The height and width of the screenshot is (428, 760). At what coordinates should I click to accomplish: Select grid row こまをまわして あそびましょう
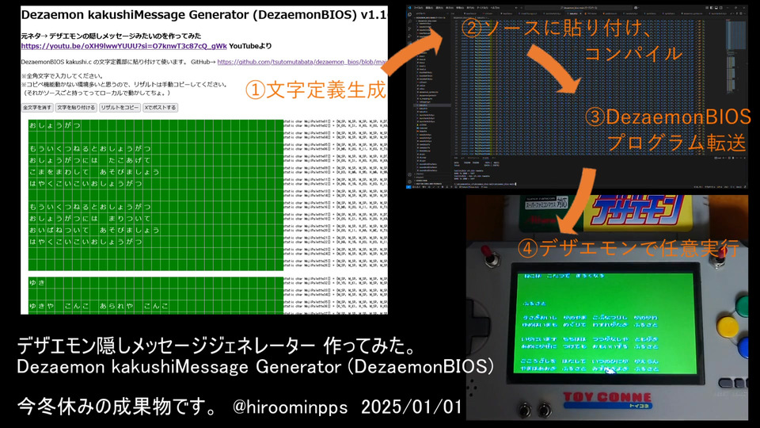(156, 172)
